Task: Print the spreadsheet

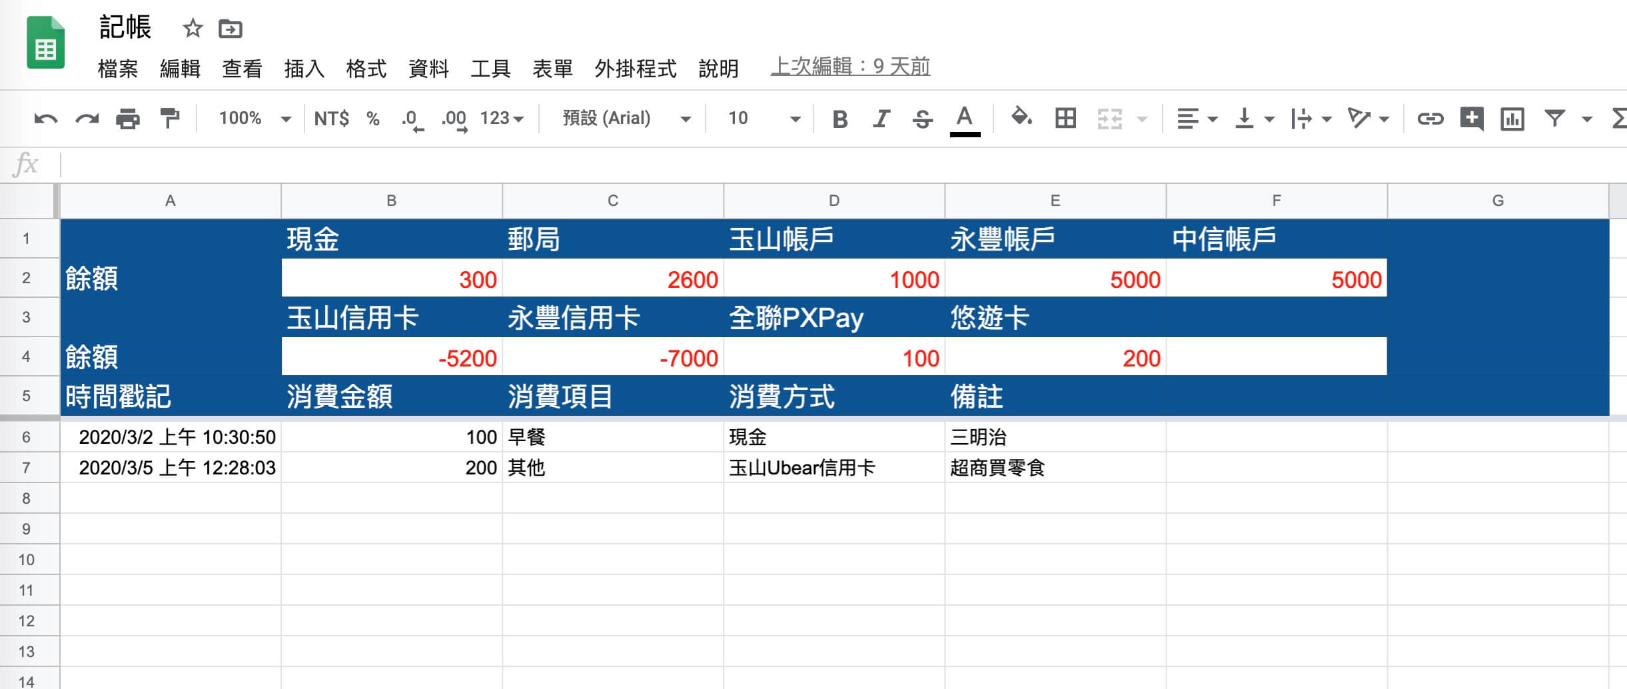Action: [x=128, y=119]
